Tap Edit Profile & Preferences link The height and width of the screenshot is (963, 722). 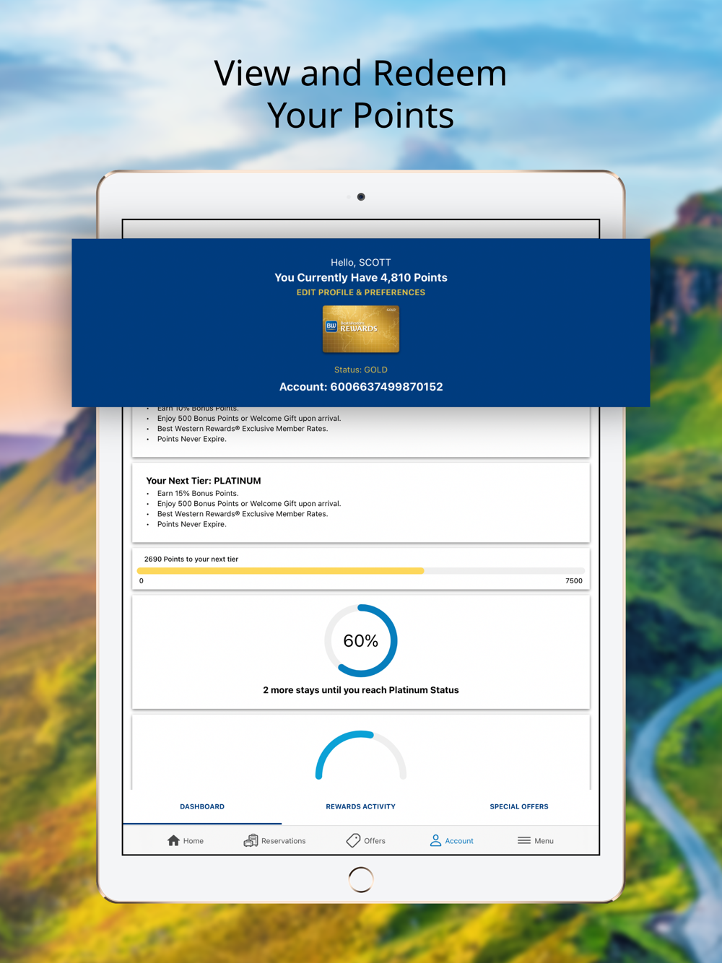pyautogui.click(x=361, y=292)
